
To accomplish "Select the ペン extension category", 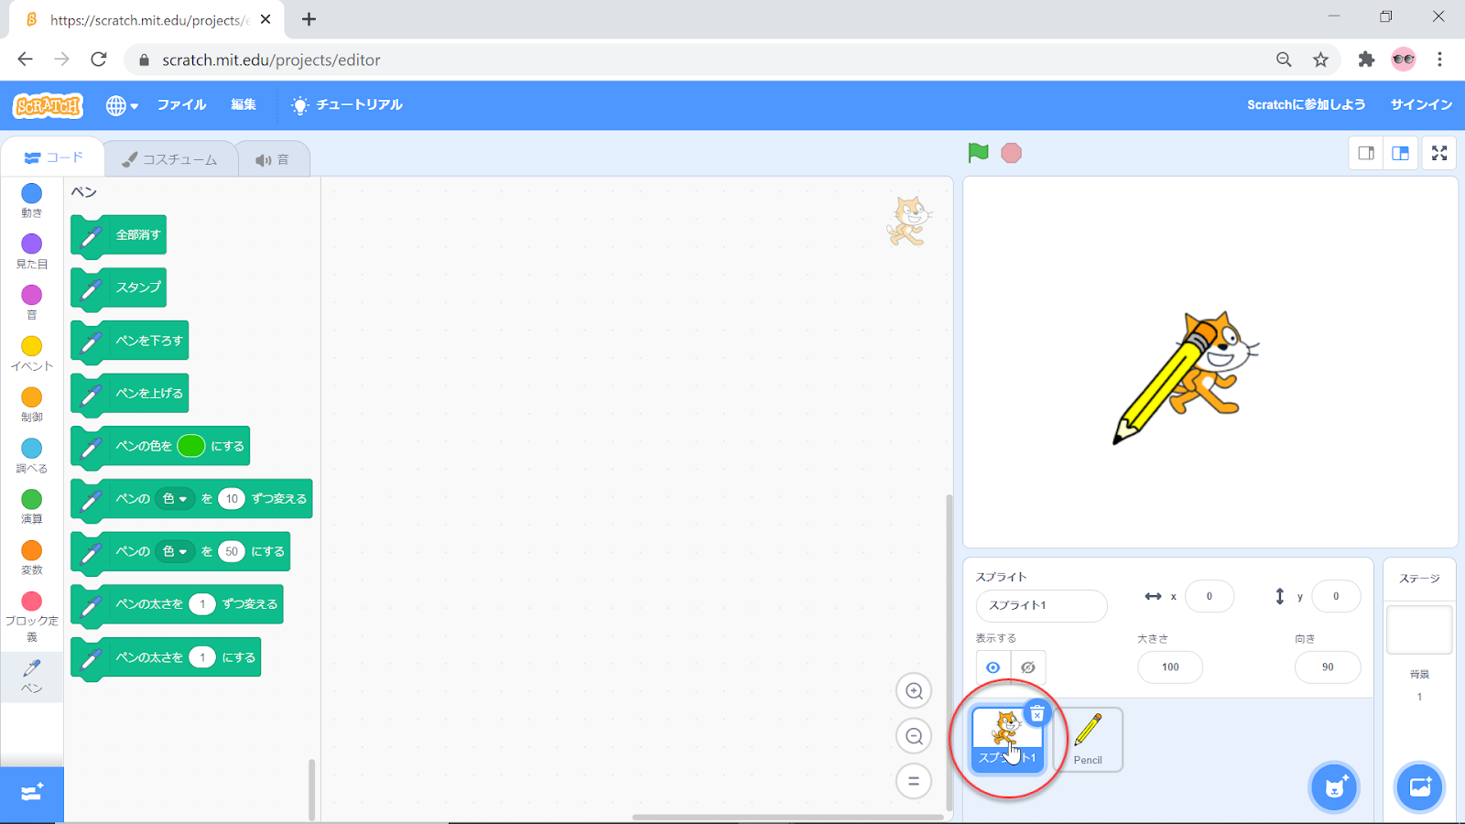I will (x=32, y=677).
